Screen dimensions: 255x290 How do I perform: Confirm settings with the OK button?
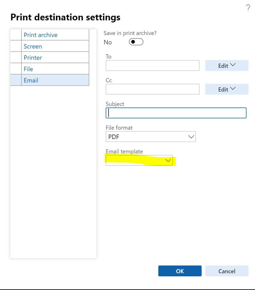pyautogui.click(x=180, y=271)
